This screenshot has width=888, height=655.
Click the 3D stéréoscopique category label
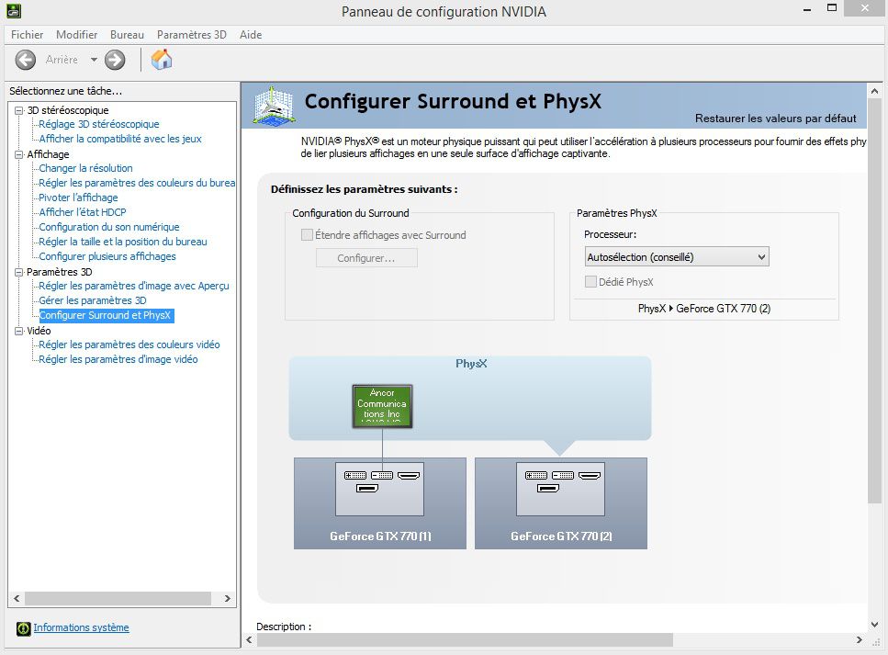68,110
